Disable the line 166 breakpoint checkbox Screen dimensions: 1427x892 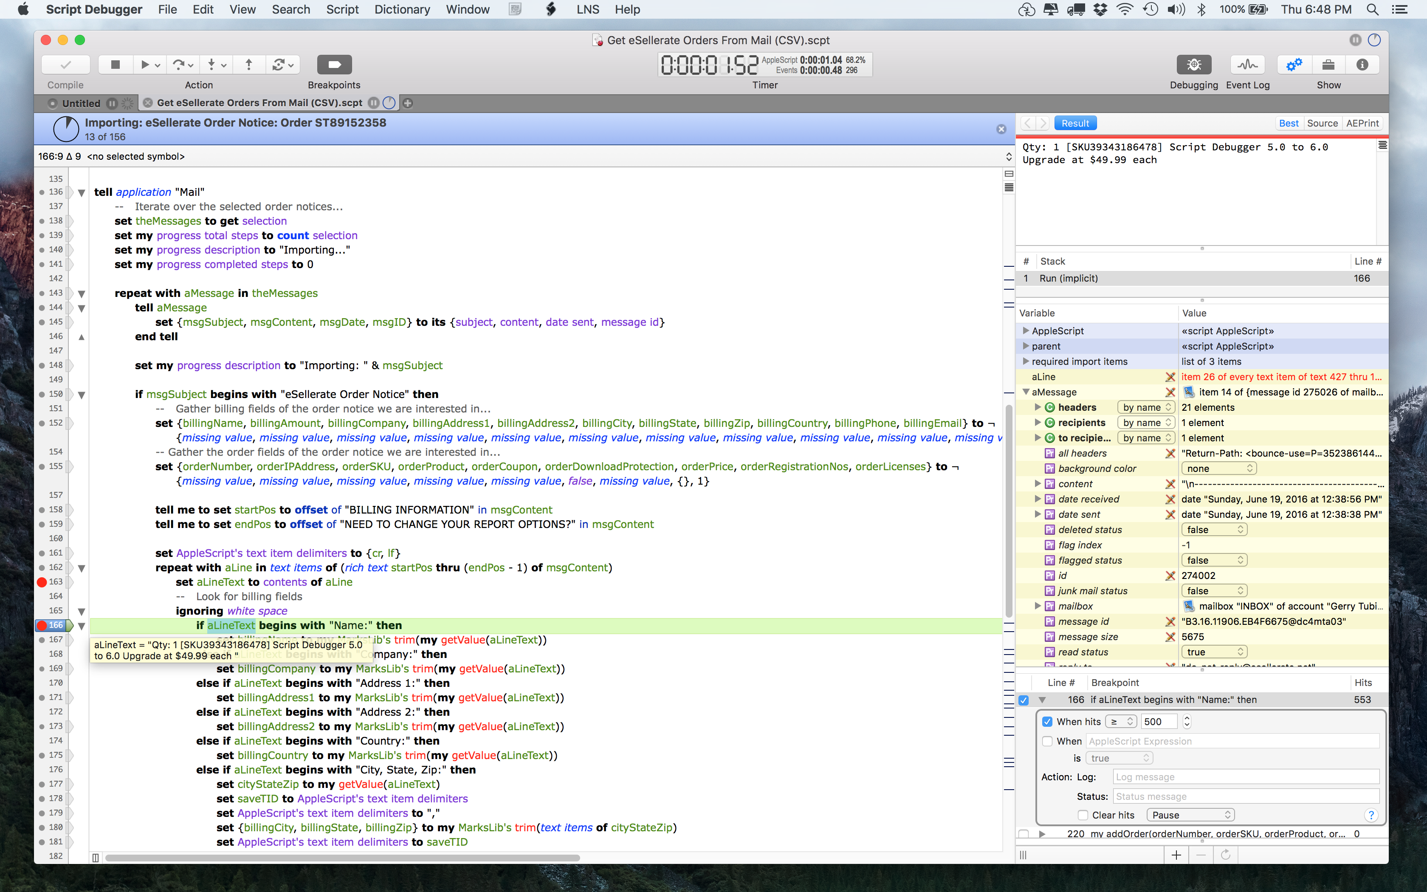(x=1024, y=700)
